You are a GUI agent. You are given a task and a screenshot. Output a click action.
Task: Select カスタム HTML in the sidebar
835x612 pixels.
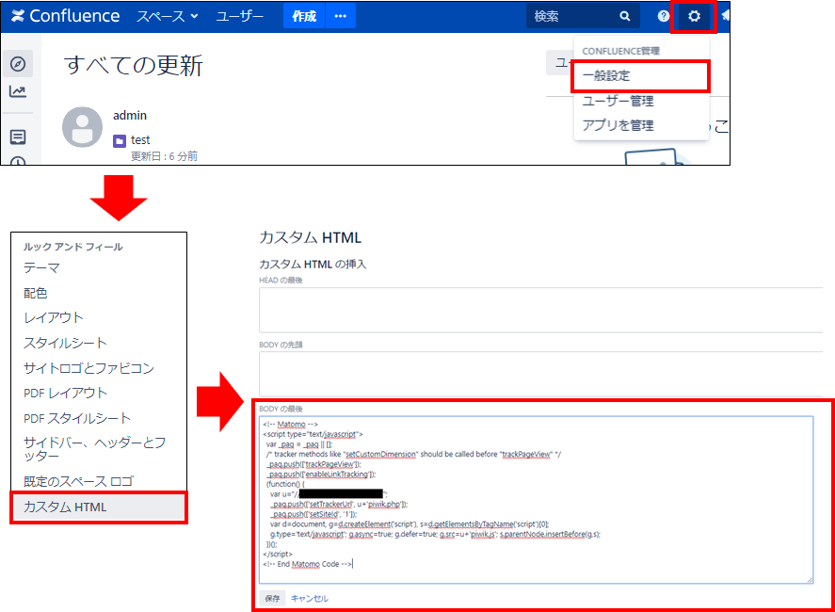click(x=65, y=507)
